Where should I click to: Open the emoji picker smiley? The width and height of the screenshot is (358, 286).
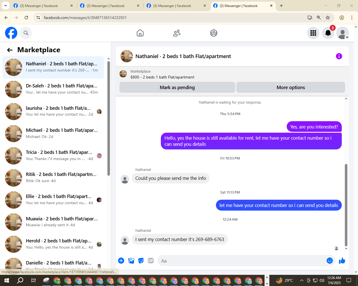330,261
